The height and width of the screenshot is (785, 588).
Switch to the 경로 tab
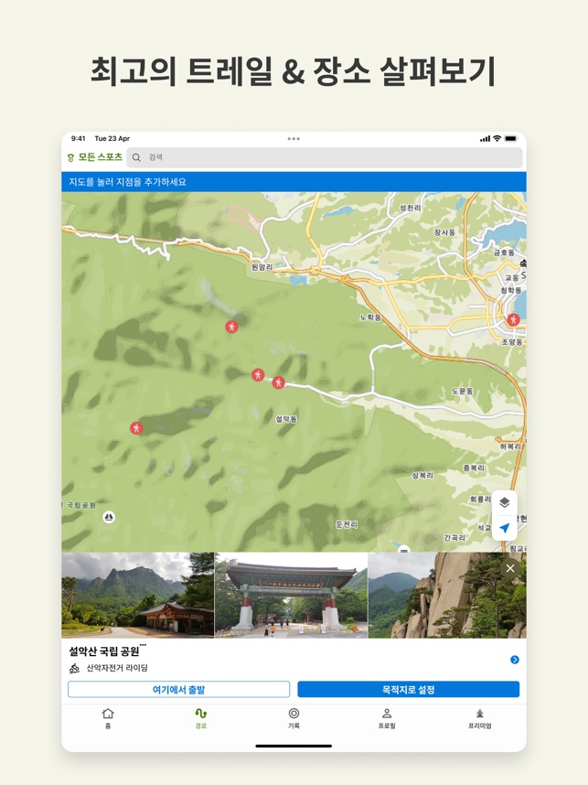coord(201,718)
